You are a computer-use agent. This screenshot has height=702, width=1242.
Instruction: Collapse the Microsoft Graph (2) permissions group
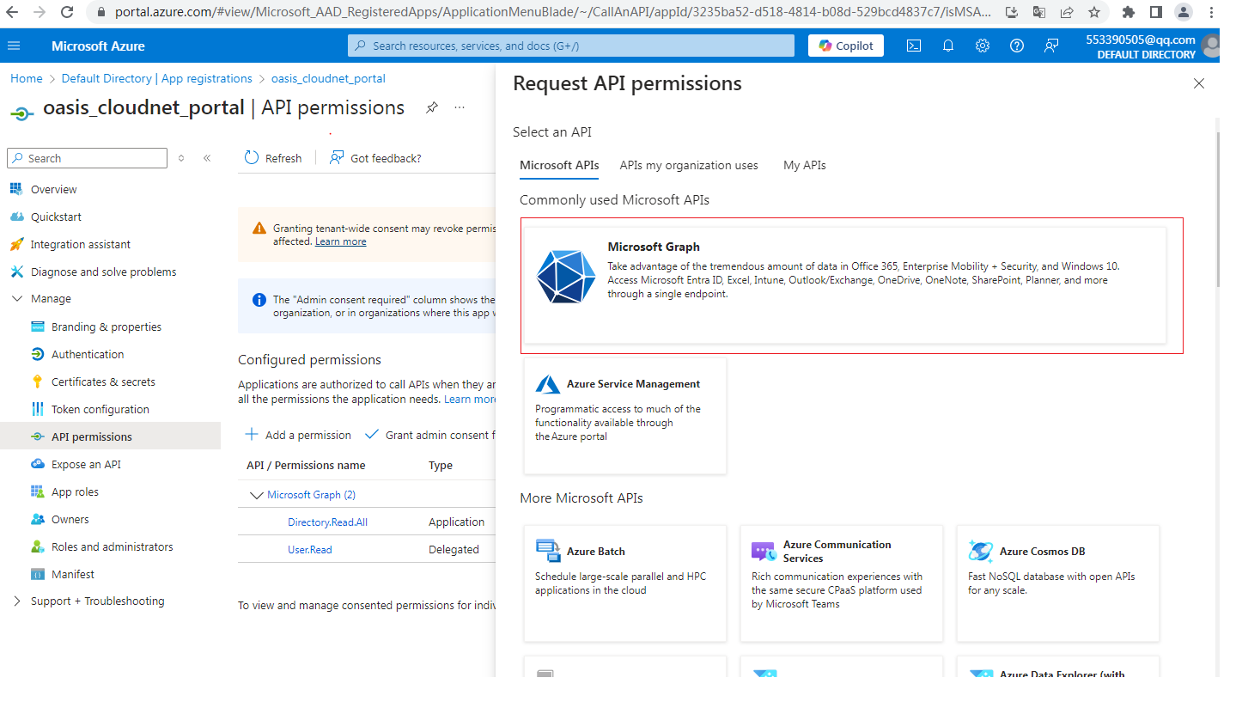click(256, 495)
